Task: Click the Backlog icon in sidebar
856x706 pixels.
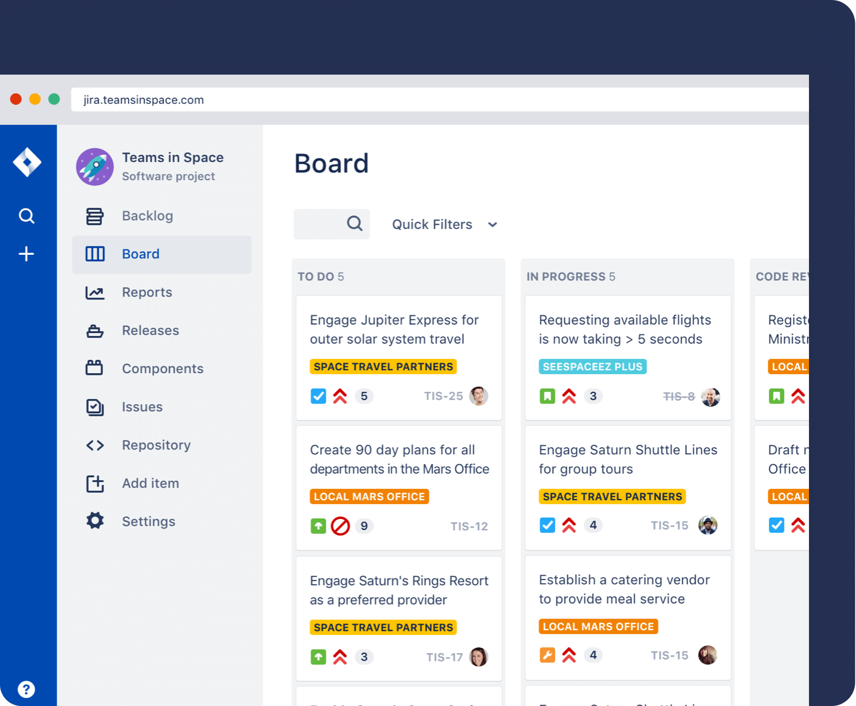Action: point(95,216)
